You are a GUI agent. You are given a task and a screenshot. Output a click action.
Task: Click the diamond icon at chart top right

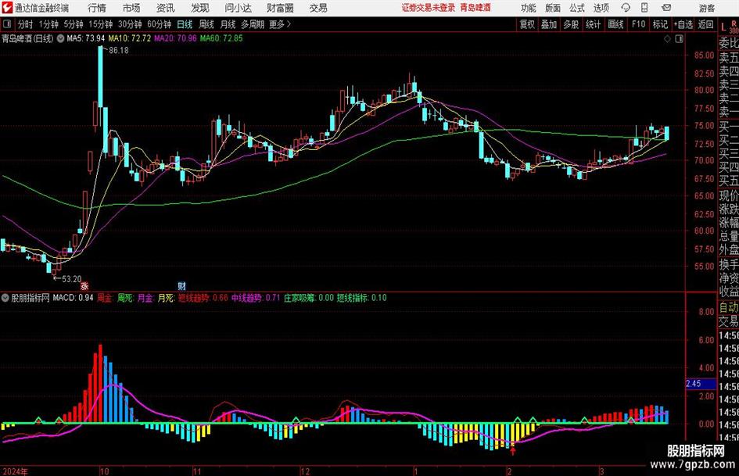coord(667,39)
